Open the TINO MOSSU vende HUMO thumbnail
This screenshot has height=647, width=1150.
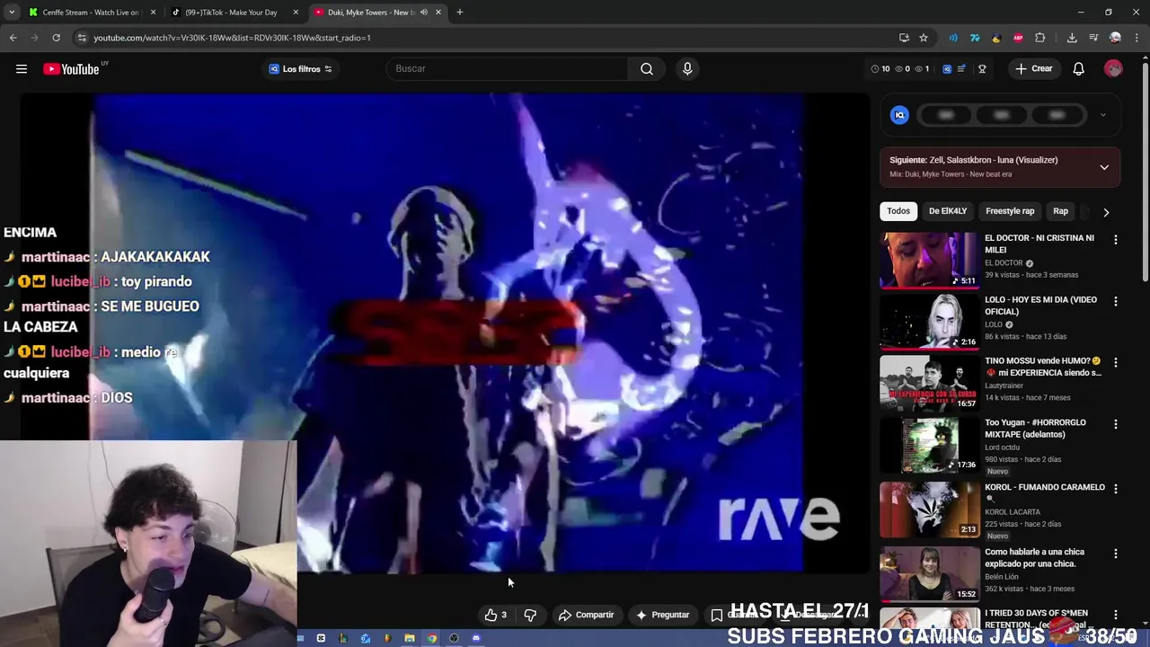pos(929,383)
